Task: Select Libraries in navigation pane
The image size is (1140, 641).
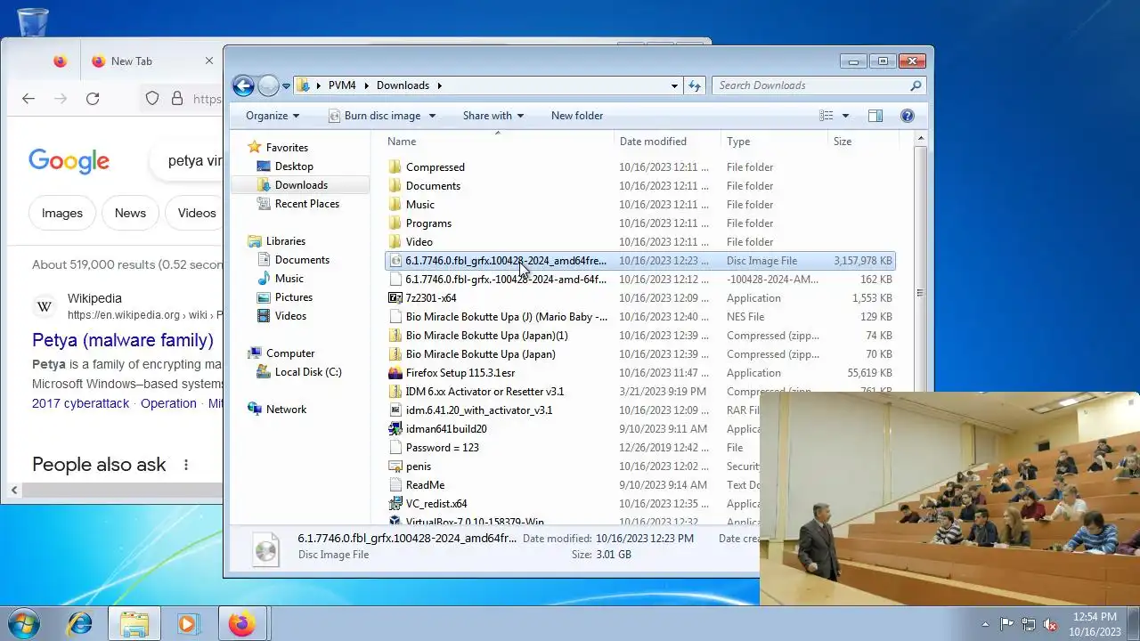Action: click(286, 241)
